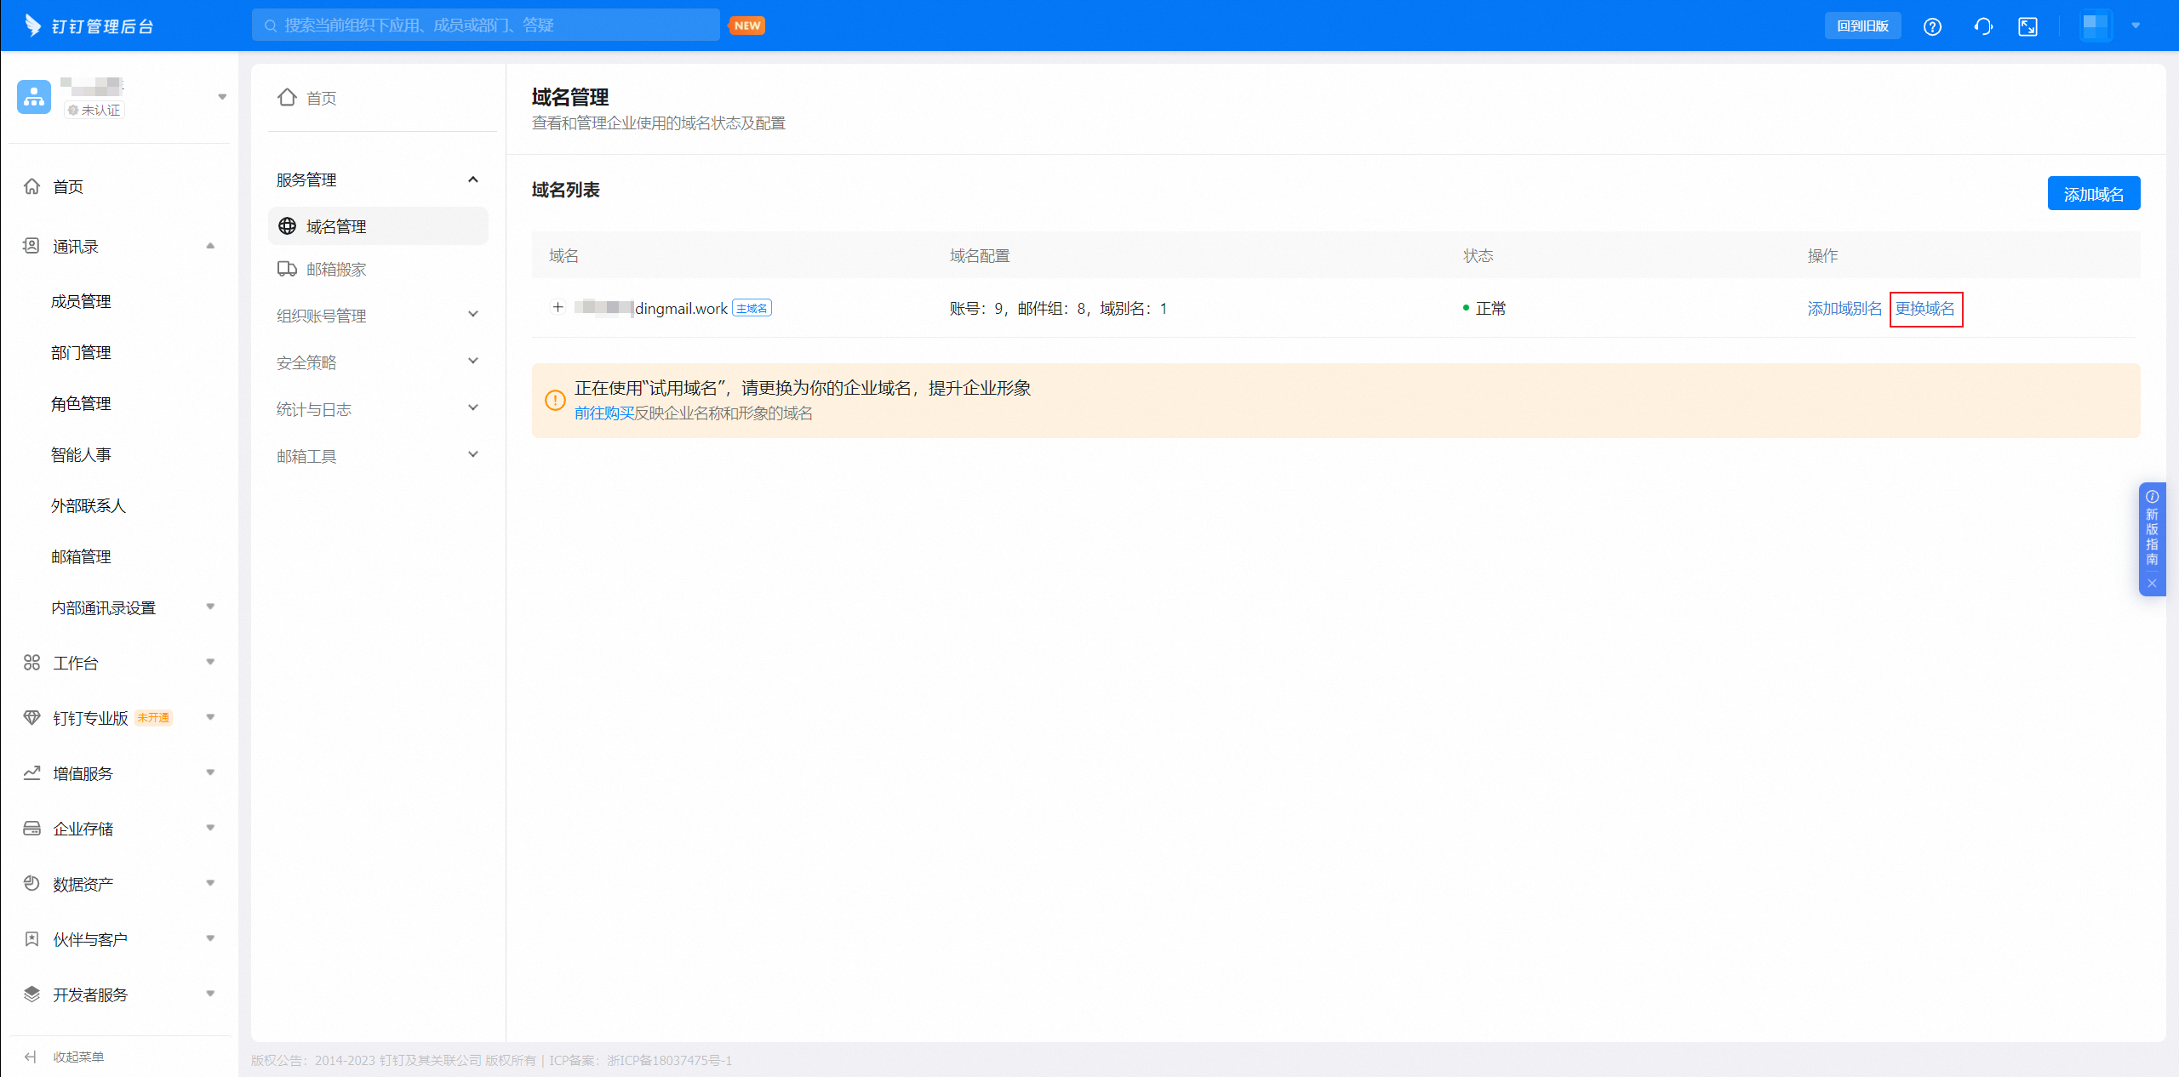The image size is (2179, 1077).
Task: Open 外部联系人
Action: pyautogui.click(x=89, y=505)
